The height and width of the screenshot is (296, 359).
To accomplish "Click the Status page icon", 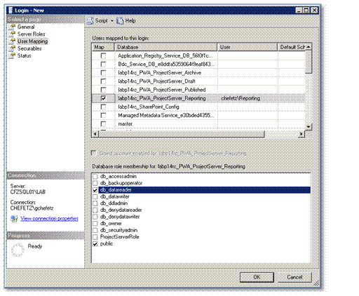I will tap(12, 55).
